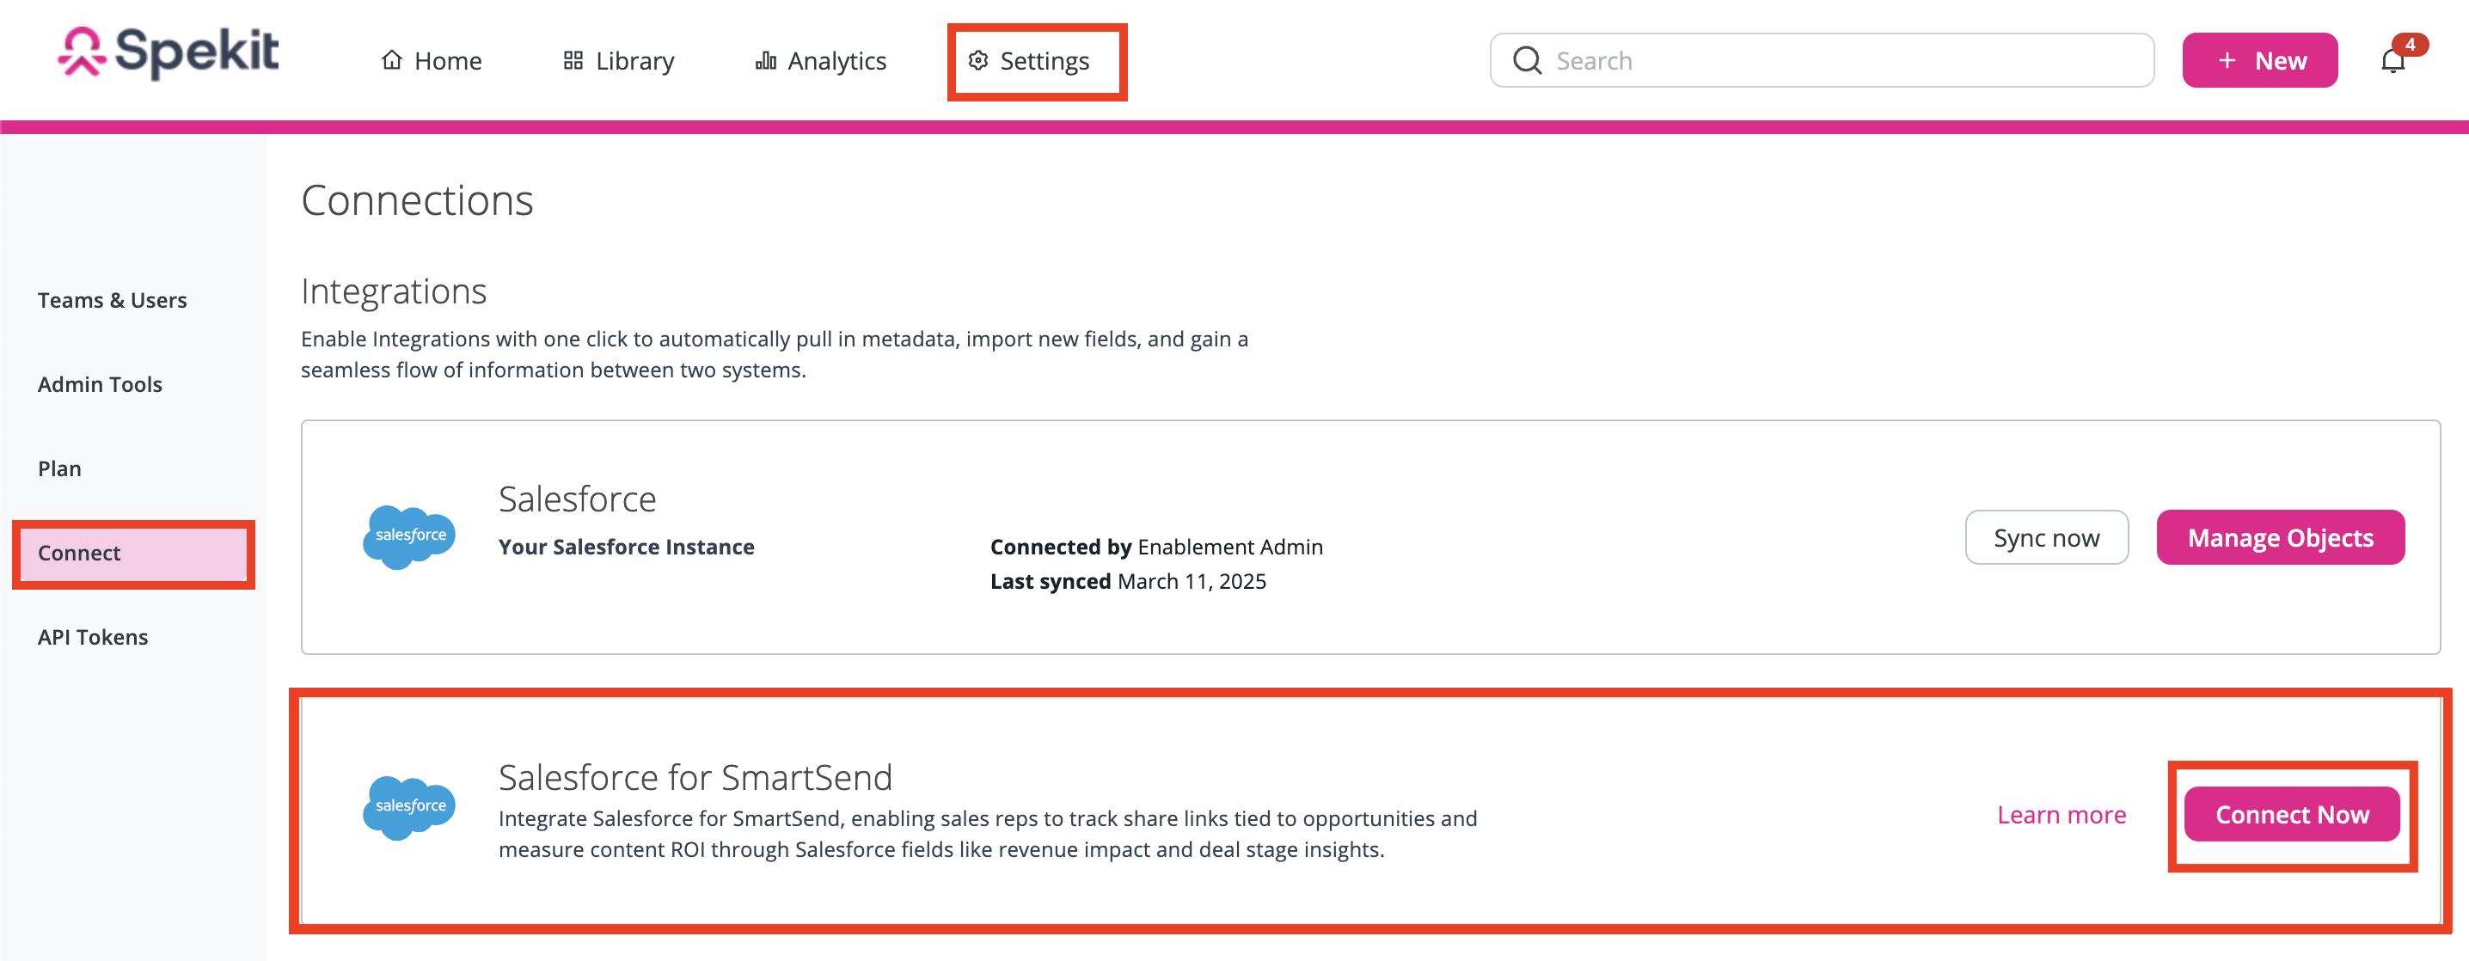Image resolution: width=2469 pixels, height=961 pixels.
Task: Click the Settings gear icon
Action: (977, 60)
